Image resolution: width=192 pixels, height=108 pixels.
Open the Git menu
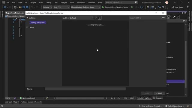tap(26, 2)
